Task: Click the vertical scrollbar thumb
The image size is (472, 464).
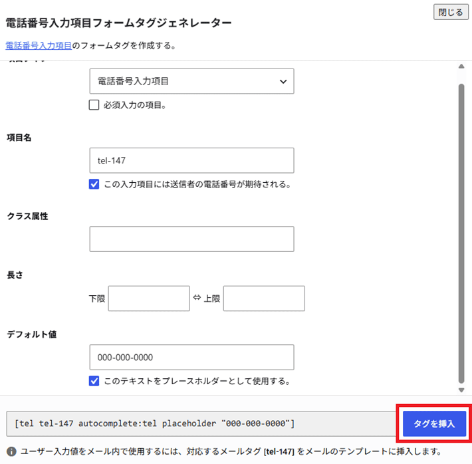Action: 461,233
